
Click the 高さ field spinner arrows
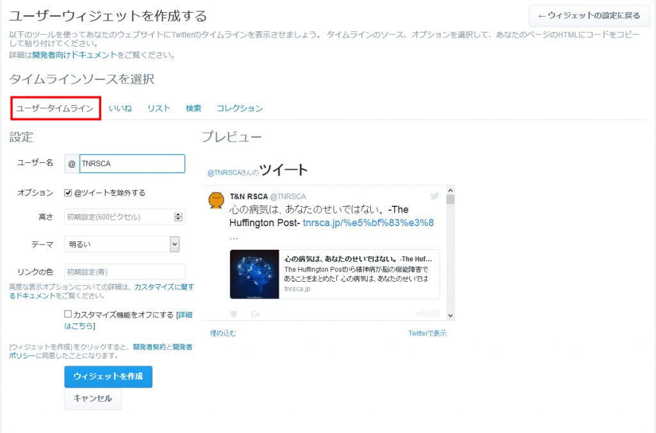(178, 217)
